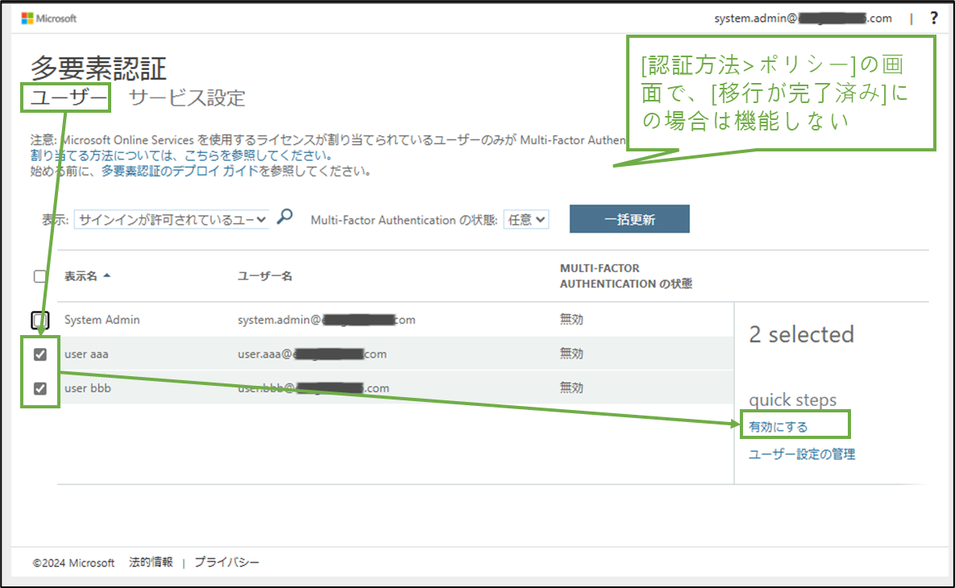Open the プライバシー footer link

[226, 562]
